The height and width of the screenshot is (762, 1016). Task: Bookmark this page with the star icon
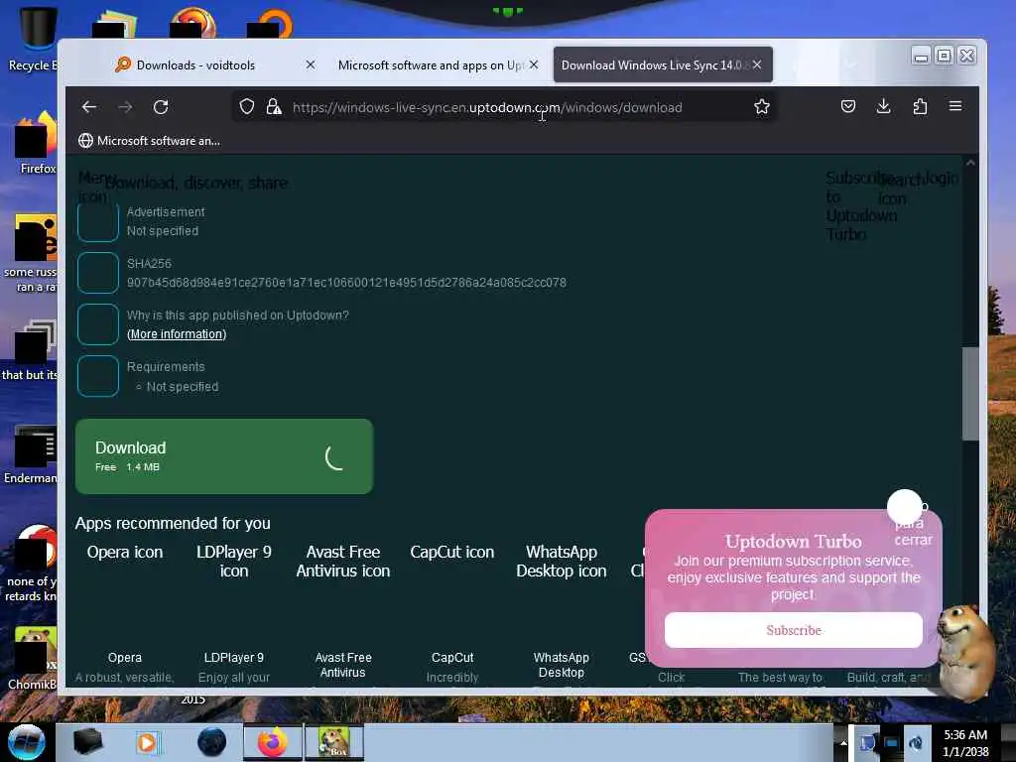click(x=761, y=107)
